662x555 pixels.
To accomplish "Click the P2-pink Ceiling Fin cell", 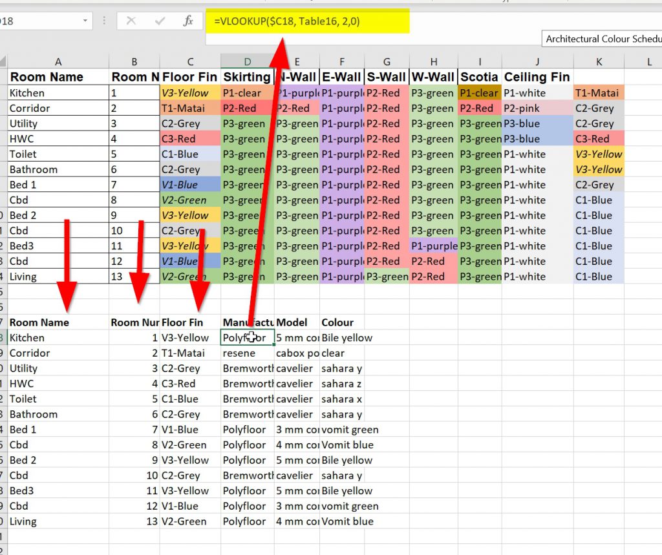I will [537, 109].
